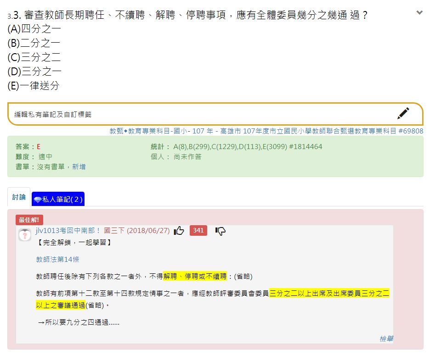Click the pencil icon to edit private notes
This screenshot has width=435, height=355.
(403, 112)
